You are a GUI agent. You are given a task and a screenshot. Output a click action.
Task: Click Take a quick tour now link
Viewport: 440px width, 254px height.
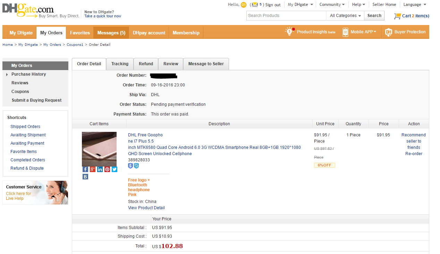[x=103, y=16]
